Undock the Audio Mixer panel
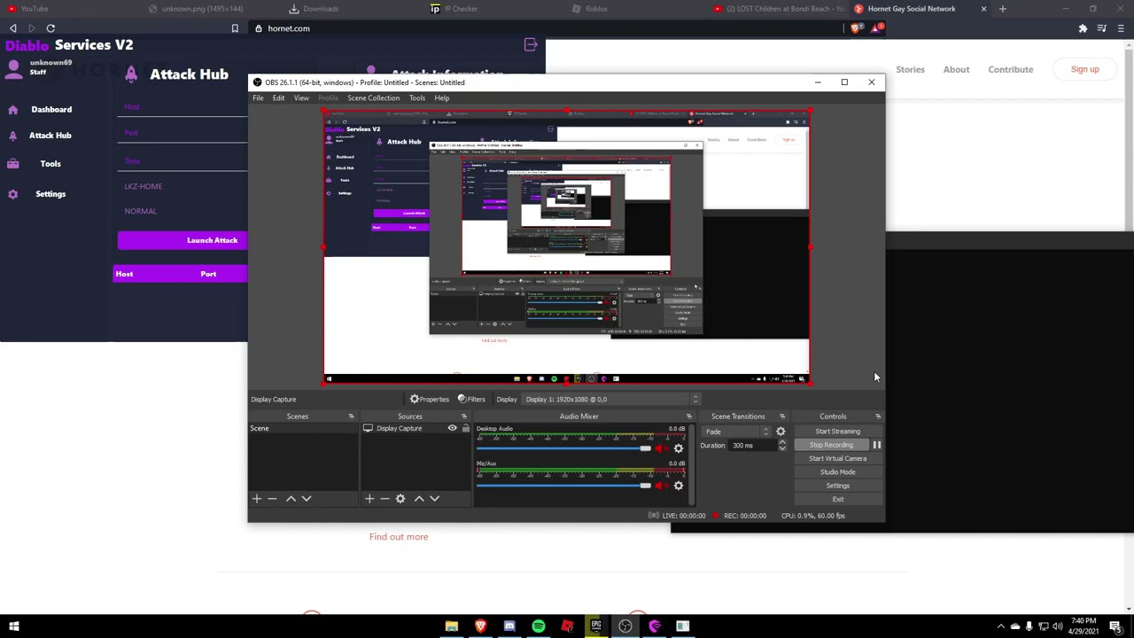 pos(688,416)
